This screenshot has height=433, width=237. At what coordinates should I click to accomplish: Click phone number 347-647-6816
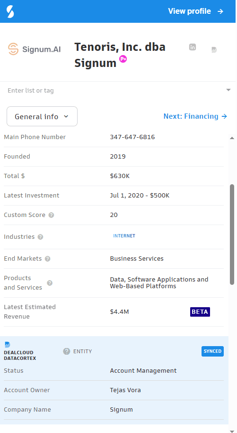(132, 137)
